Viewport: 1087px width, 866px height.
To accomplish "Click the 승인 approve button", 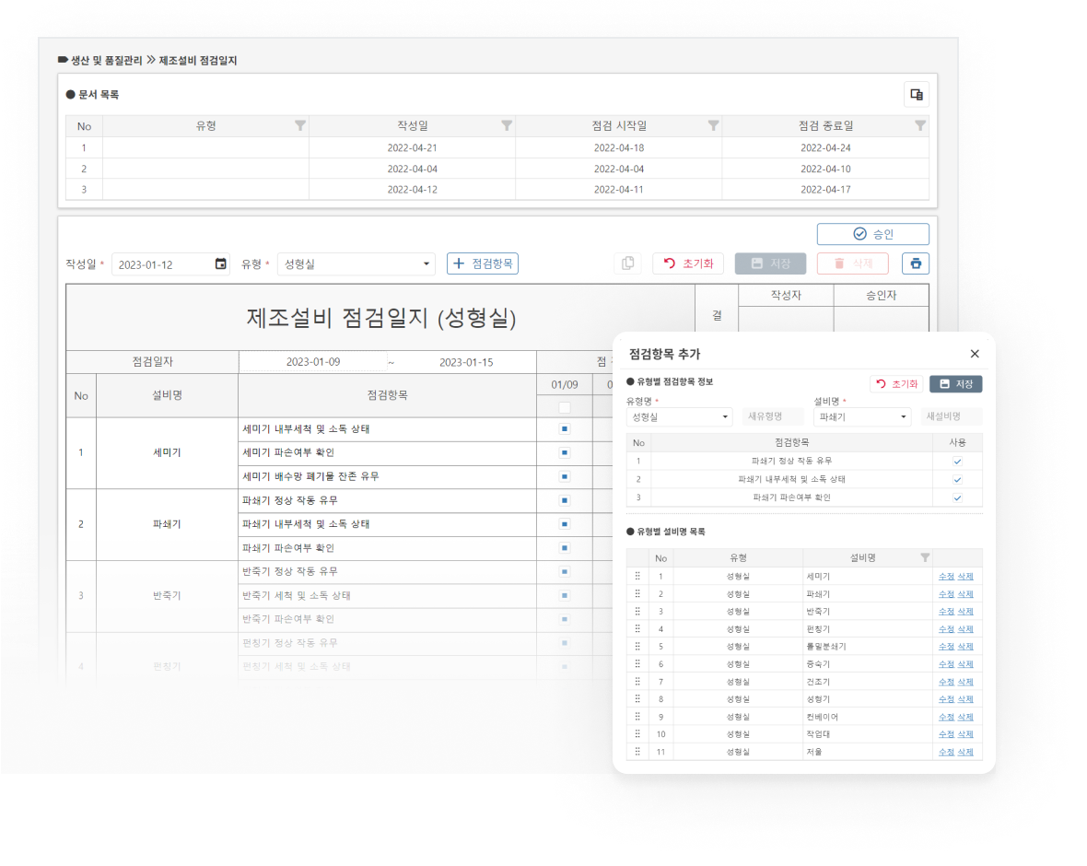I will pyautogui.click(x=872, y=234).
